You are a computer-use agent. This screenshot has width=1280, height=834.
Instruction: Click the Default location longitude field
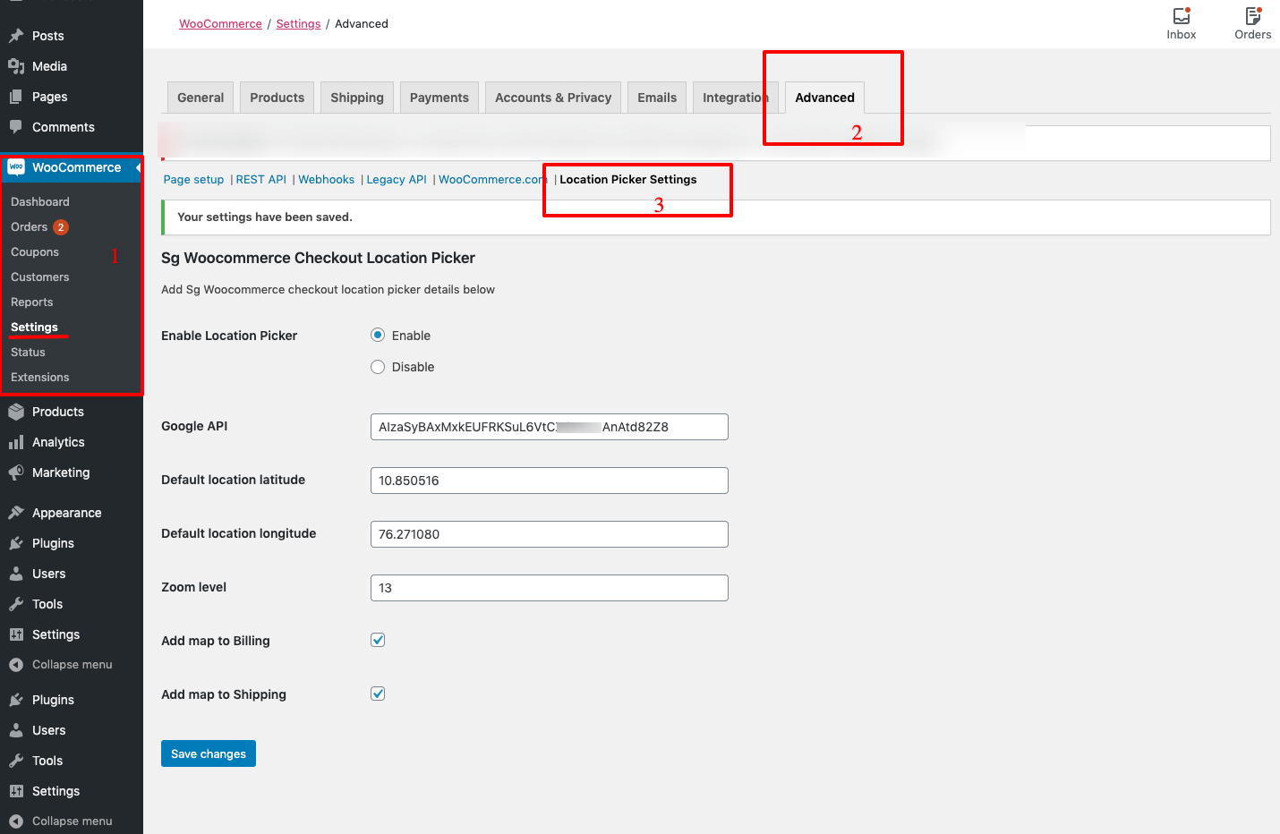coord(550,534)
